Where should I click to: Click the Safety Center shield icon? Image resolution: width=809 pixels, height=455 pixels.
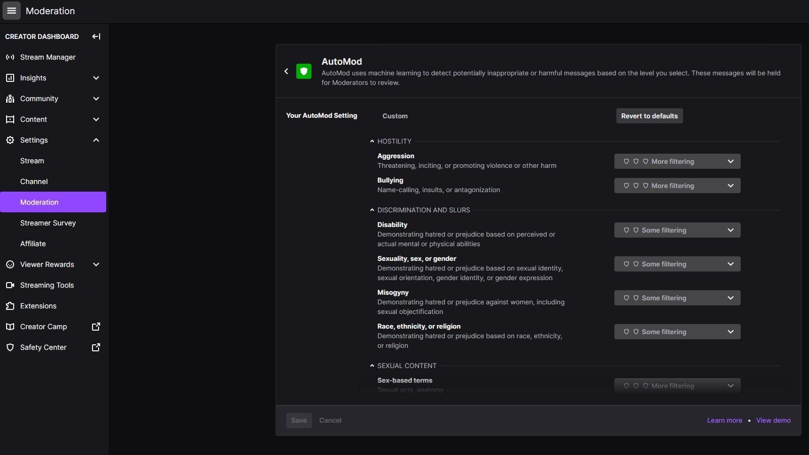pyautogui.click(x=10, y=347)
